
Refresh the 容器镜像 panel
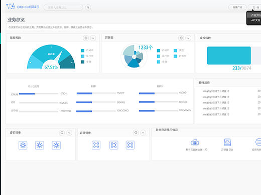pyautogui.click(x=136, y=132)
